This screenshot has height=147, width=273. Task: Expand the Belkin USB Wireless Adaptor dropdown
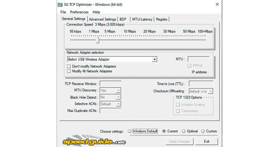pos(154,59)
